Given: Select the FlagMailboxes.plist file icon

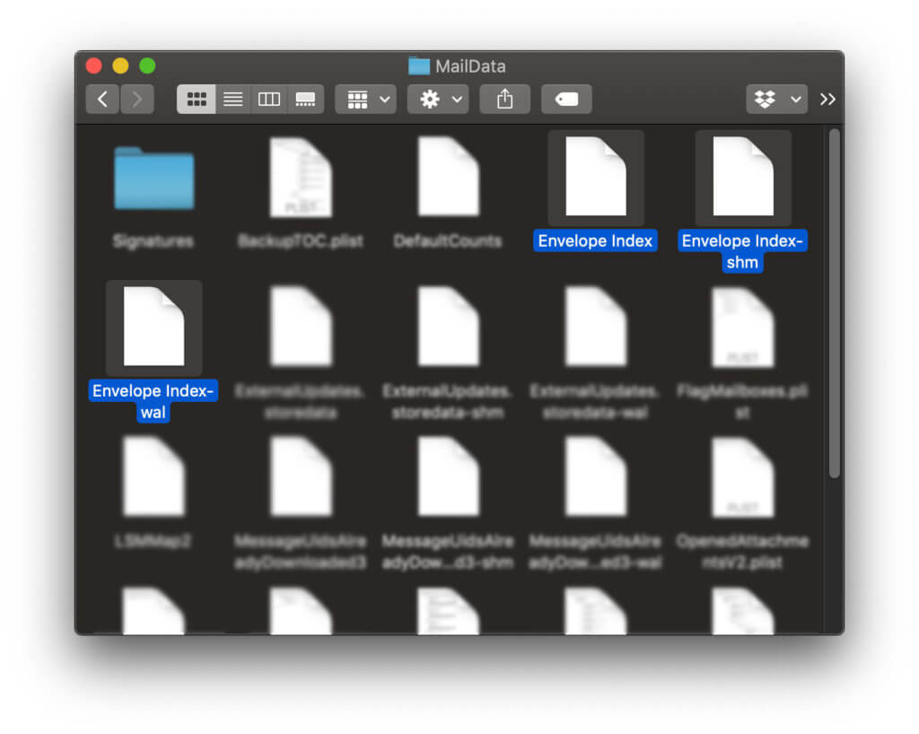Looking at the screenshot, I should pos(742,327).
